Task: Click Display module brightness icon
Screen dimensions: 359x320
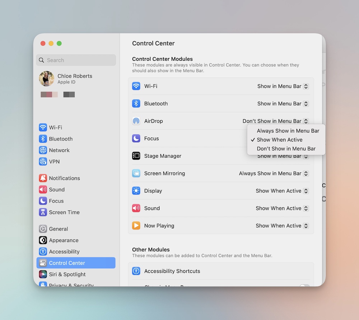Action: (136, 191)
